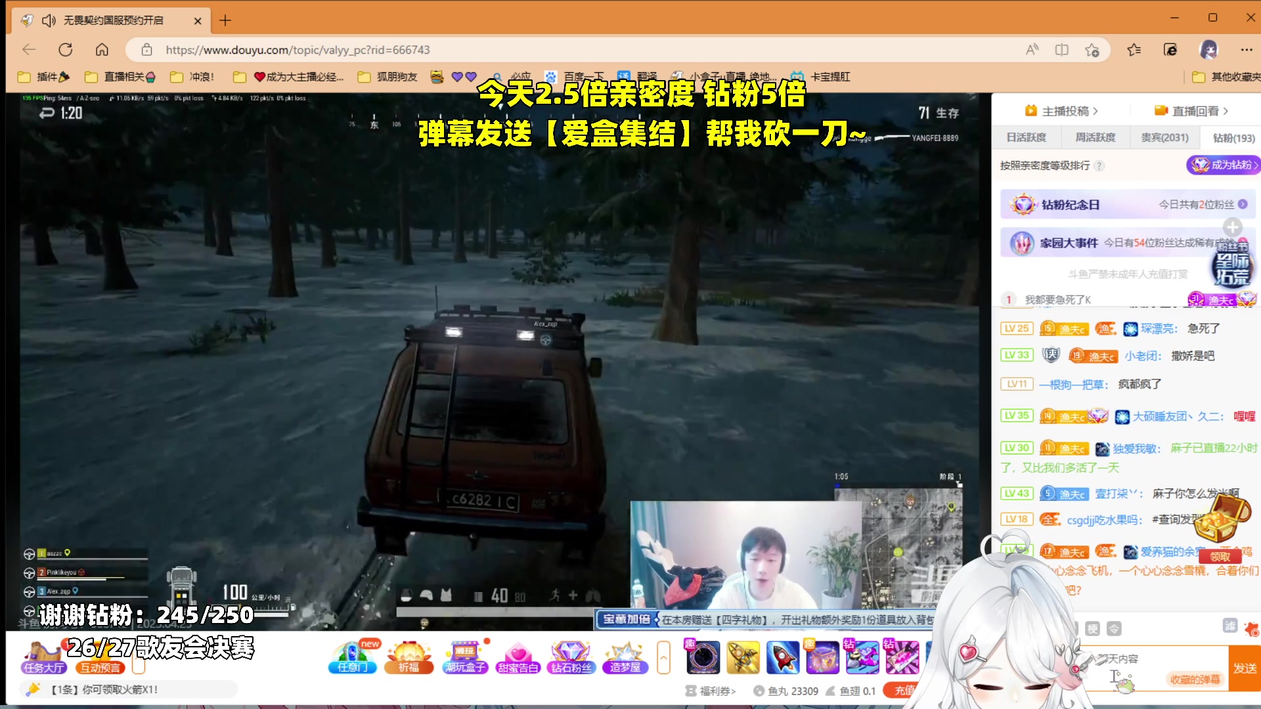
Task: Open the 造梦屋 dream house icon
Action: [x=625, y=657]
